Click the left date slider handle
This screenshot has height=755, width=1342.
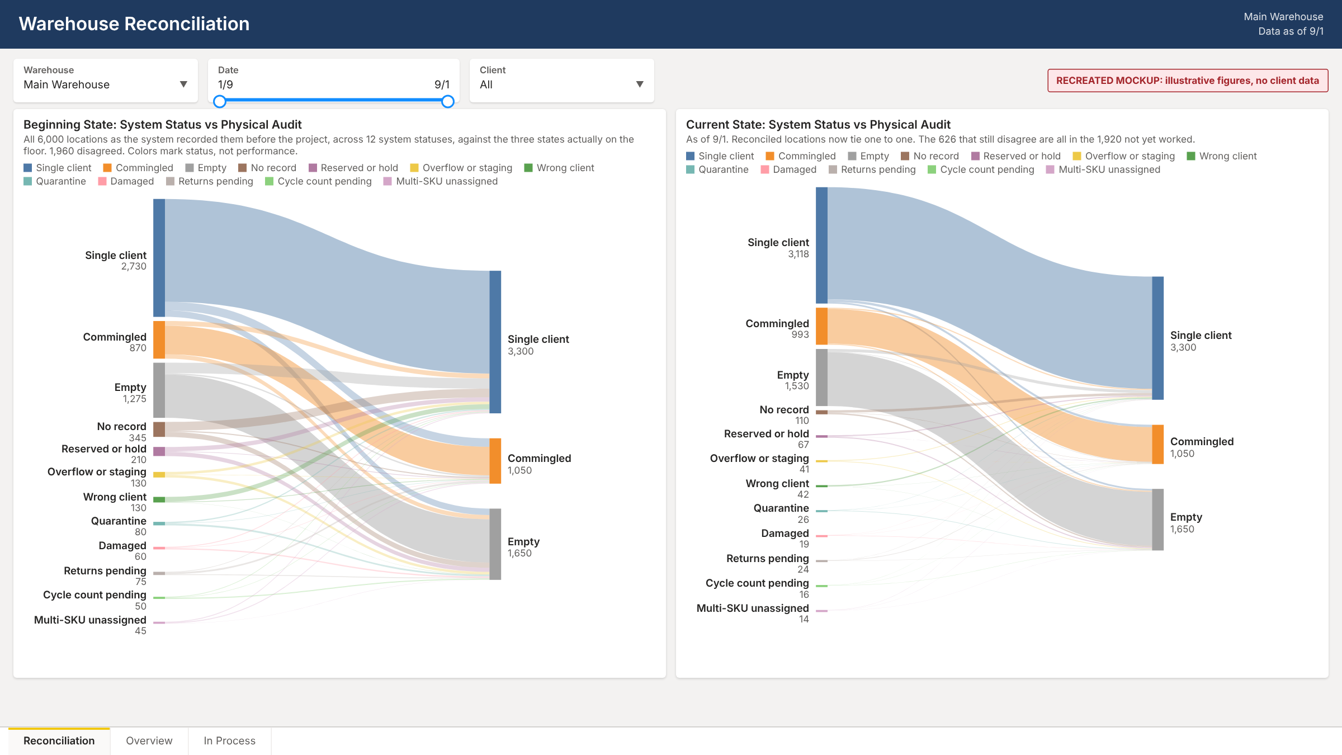[x=220, y=101]
